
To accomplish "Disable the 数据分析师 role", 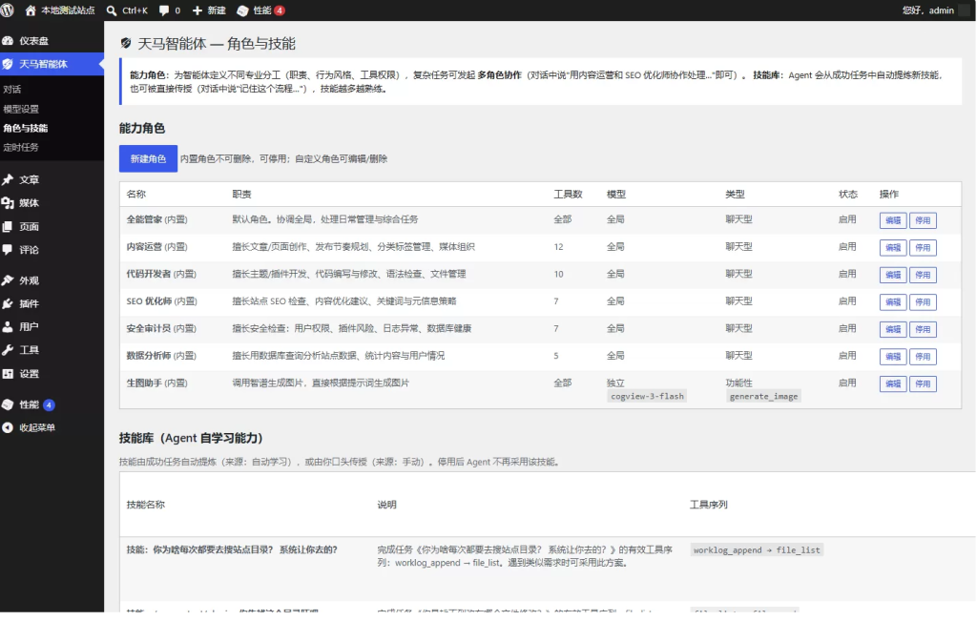I will click(923, 356).
